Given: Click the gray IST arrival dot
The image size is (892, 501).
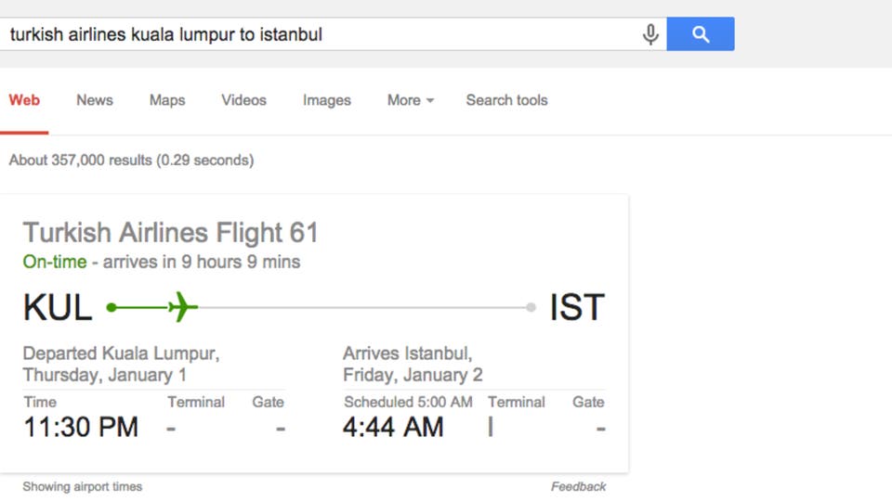Looking at the screenshot, I should tap(531, 307).
